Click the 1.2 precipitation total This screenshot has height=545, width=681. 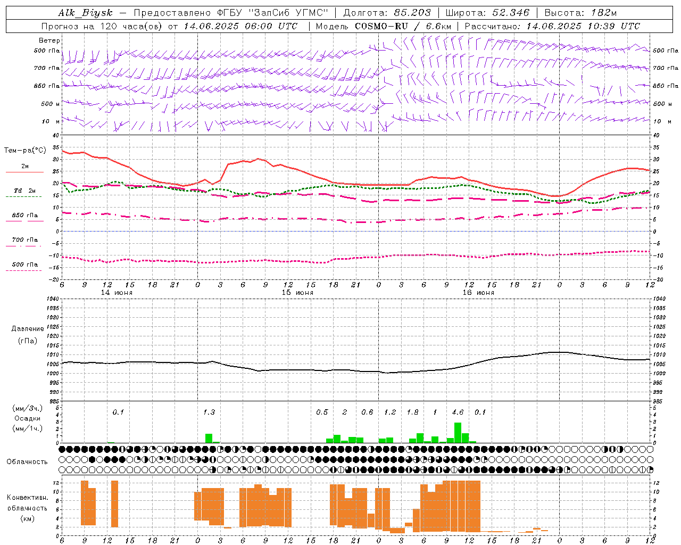(x=390, y=412)
